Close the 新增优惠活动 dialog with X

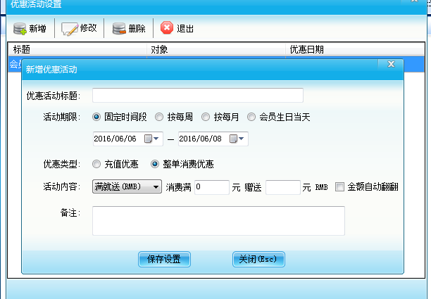(x=391, y=64)
